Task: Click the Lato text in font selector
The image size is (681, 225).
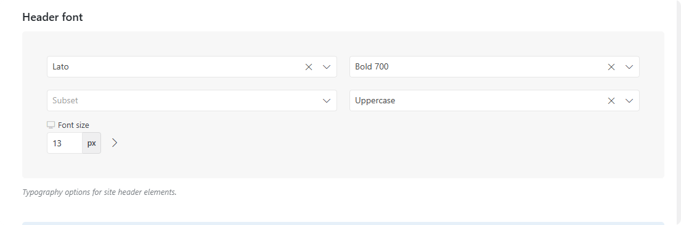Action: (61, 67)
